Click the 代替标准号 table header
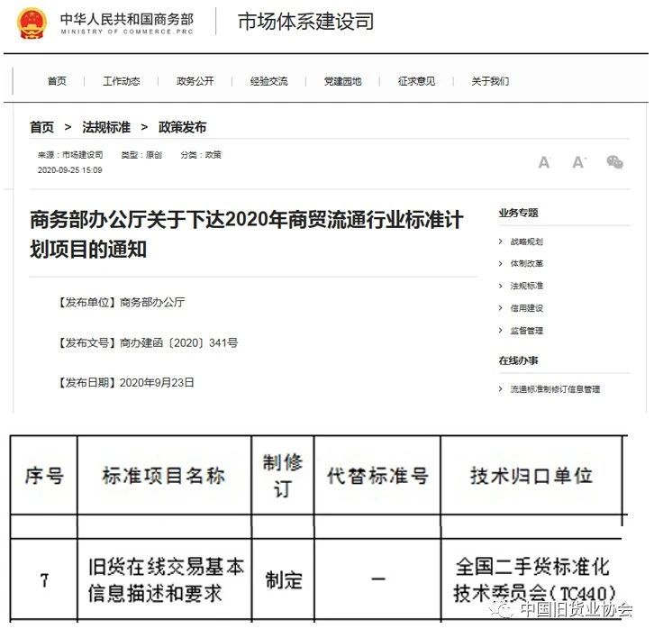Image resolution: width=654 pixels, height=638 pixels. [377, 476]
